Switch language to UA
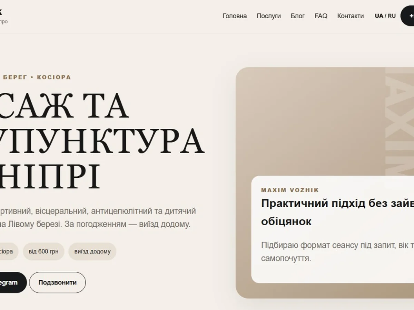The height and width of the screenshot is (310, 414). pos(379,16)
